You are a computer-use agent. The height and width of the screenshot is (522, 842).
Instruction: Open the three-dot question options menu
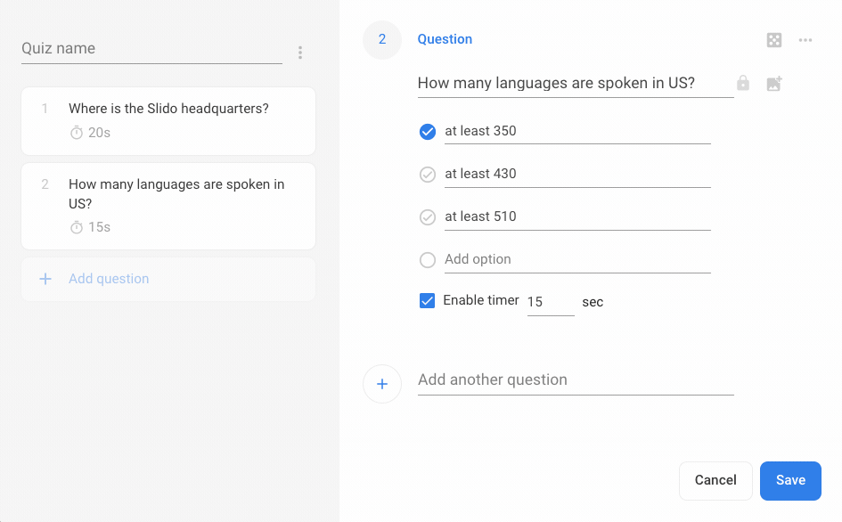[x=805, y=40]
